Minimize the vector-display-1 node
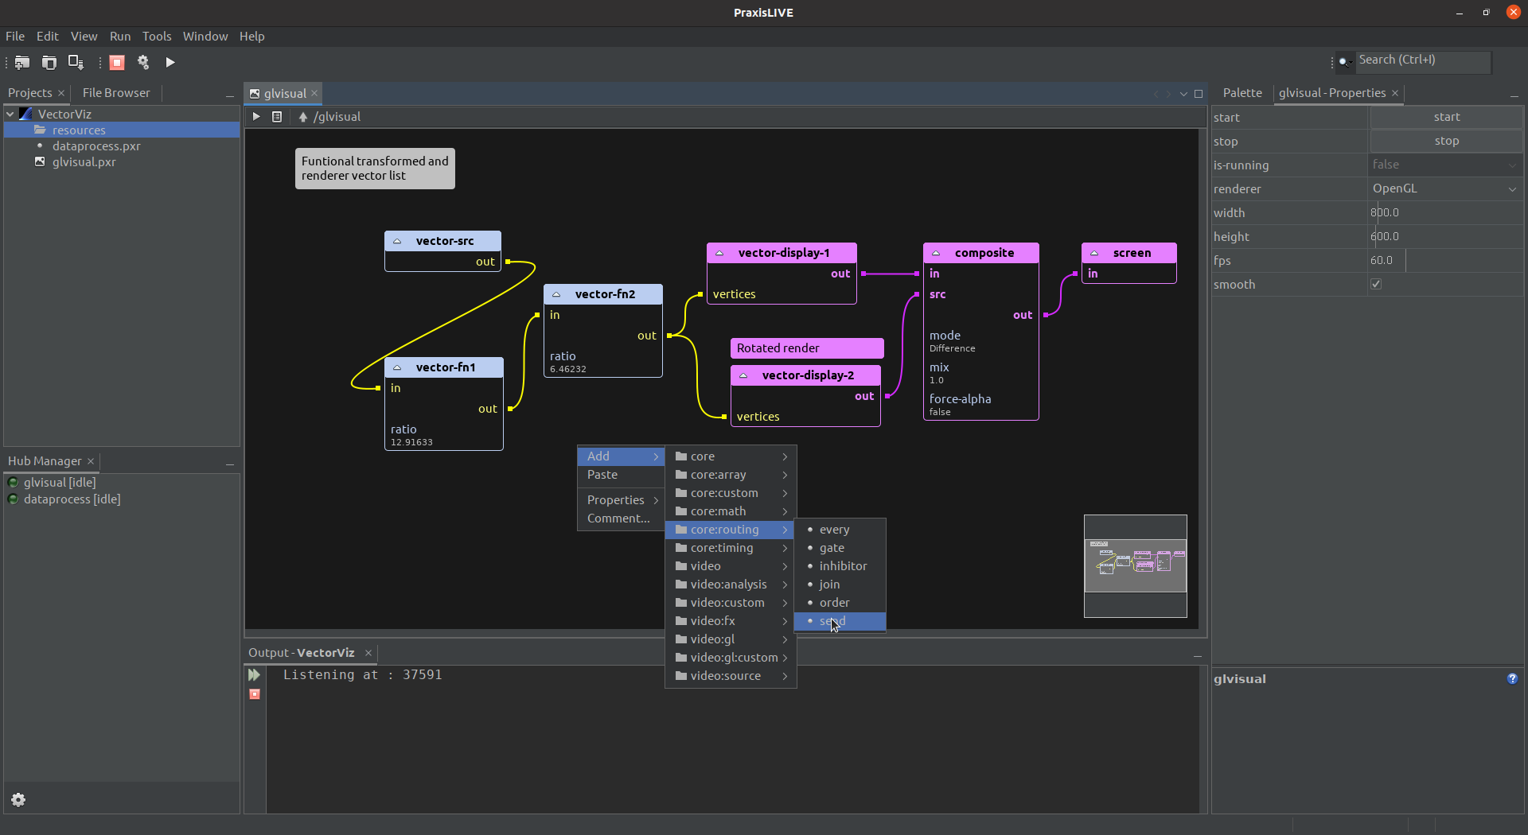The width and height of the screenshot is (1528, 835). 719,253
